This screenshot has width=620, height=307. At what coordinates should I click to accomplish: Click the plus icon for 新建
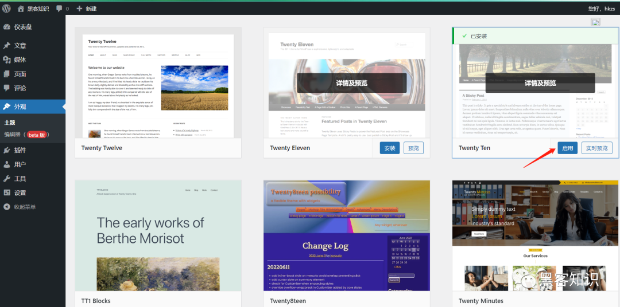[x=79, y=8]
